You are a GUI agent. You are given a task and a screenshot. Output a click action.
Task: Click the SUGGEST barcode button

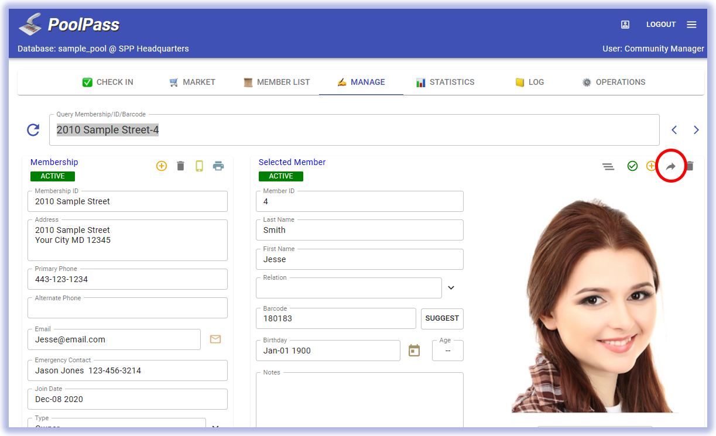[x=442, y=318]
